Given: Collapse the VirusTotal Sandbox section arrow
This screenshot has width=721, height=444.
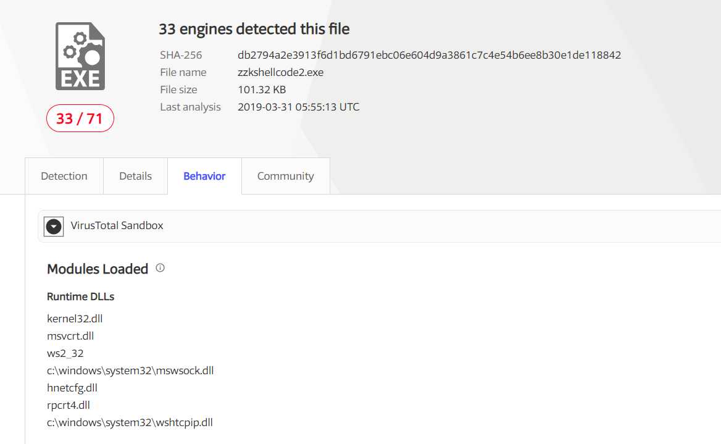Looking at the screenshot, I should coord(54,227).
